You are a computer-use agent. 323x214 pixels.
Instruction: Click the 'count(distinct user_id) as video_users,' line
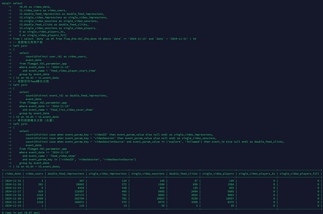(56, 57)
